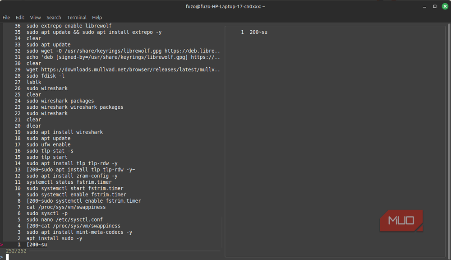
Task: Select entry 7 'cat /proc/sys/vm/swappiness'
Action: point(66,207)
